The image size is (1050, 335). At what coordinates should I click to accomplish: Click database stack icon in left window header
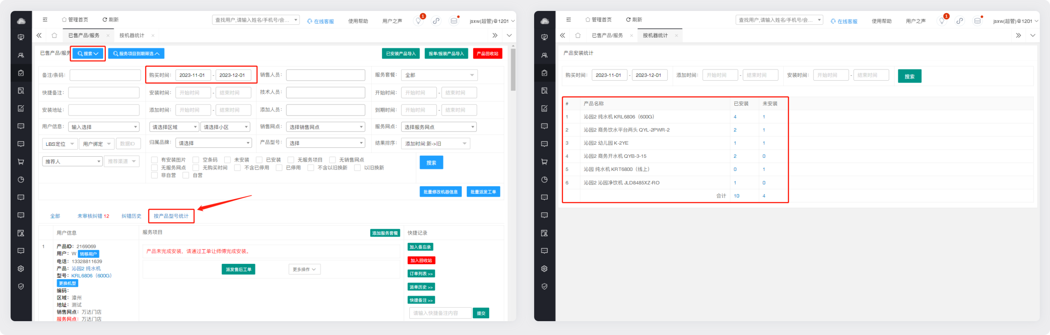(454, 20)
